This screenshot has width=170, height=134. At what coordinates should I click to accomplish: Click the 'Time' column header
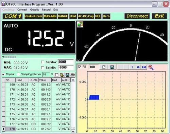tap(22, 80)
